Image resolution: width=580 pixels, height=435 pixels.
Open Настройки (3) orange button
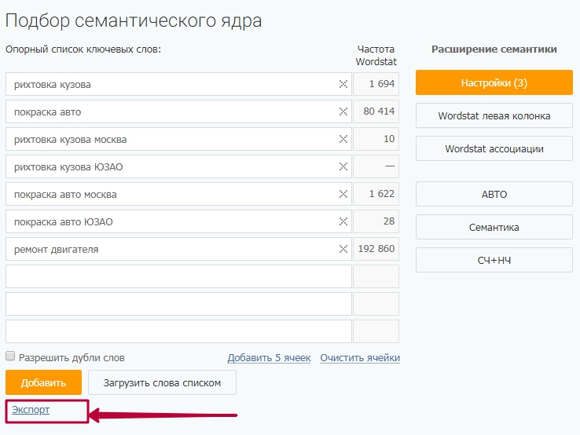[494, 82]
